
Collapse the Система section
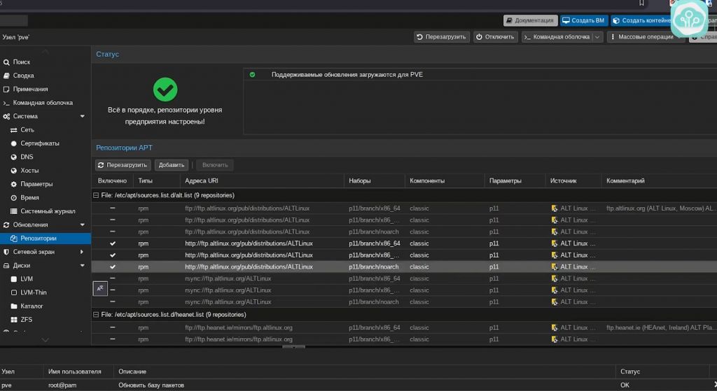(83, 117)
